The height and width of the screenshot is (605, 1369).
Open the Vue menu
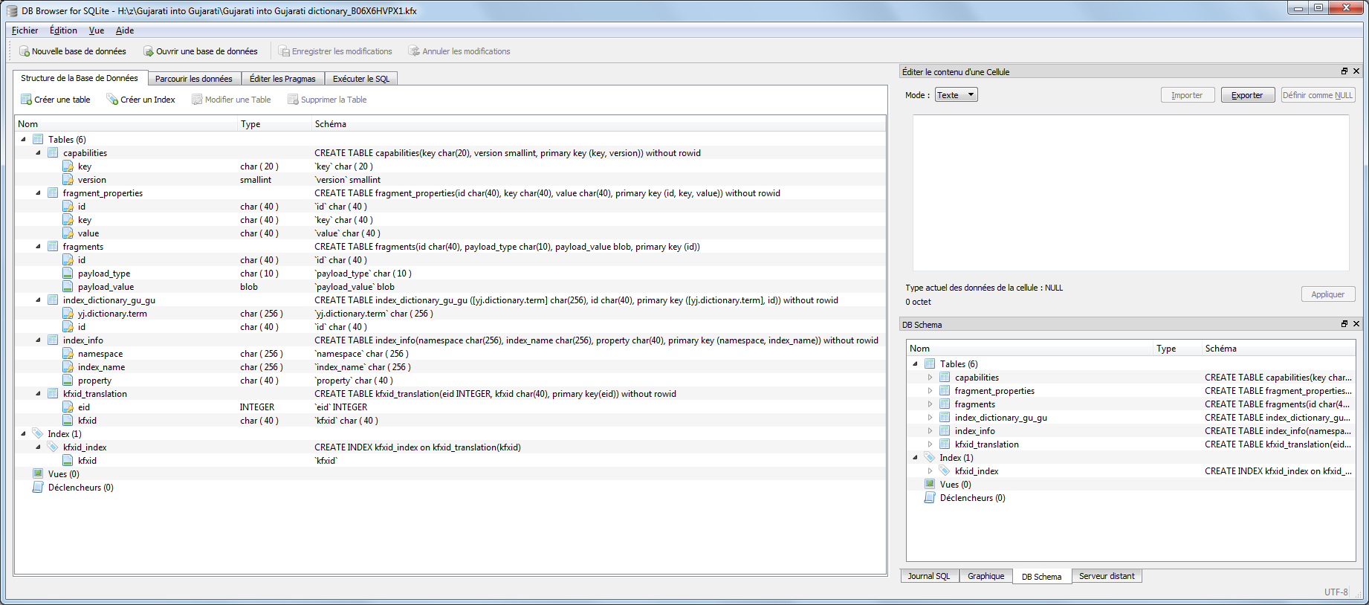[97, 30]
